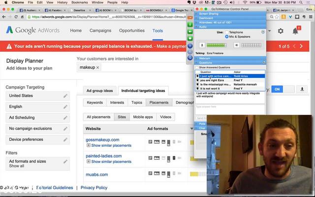Image resolution: width=315 pixels, height=197 pixels.
Task: Open the History menu in Chrome menu bar
Action: [62, 2]
